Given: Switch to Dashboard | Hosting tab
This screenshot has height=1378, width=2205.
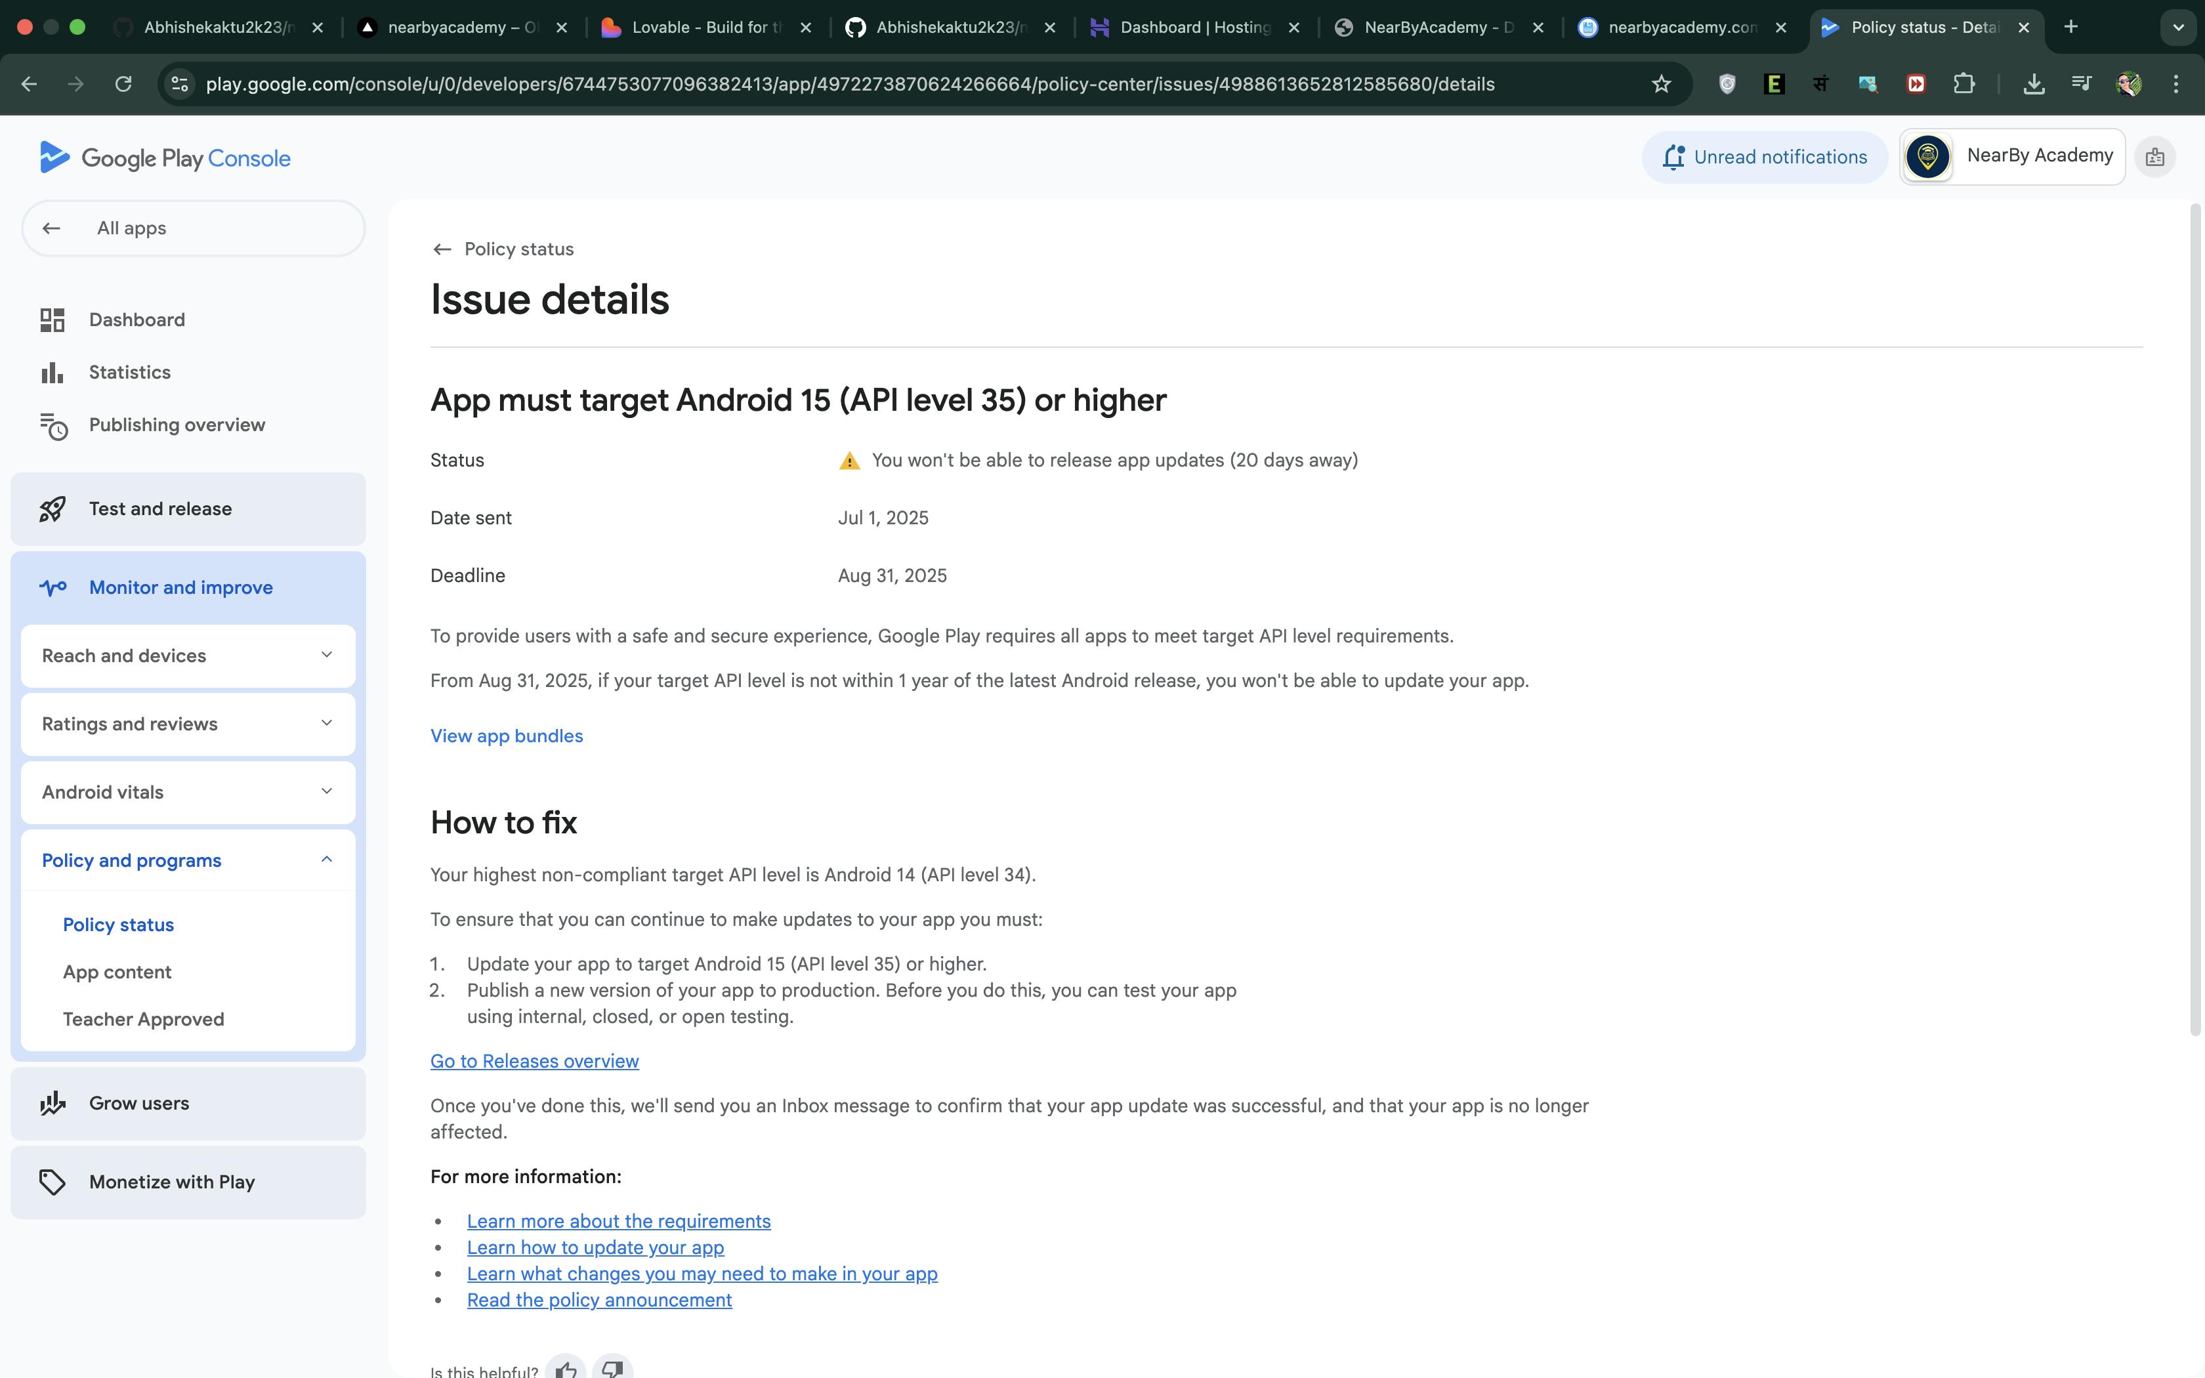Looking at the screenshot, I should [1194, 28].
